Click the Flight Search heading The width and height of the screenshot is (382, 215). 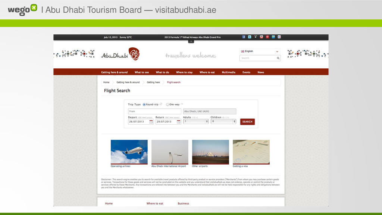pyautogui.click(x=117, y=91)
